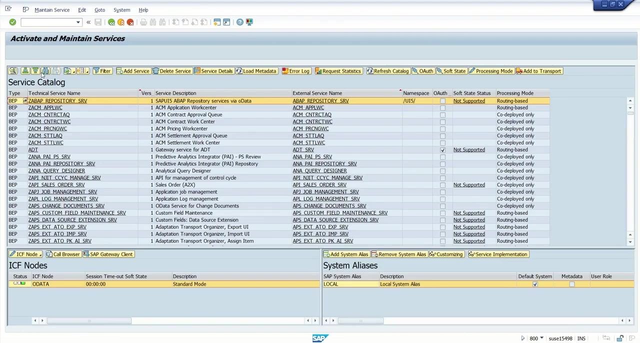Open the System menu

(x=121, y=10)
